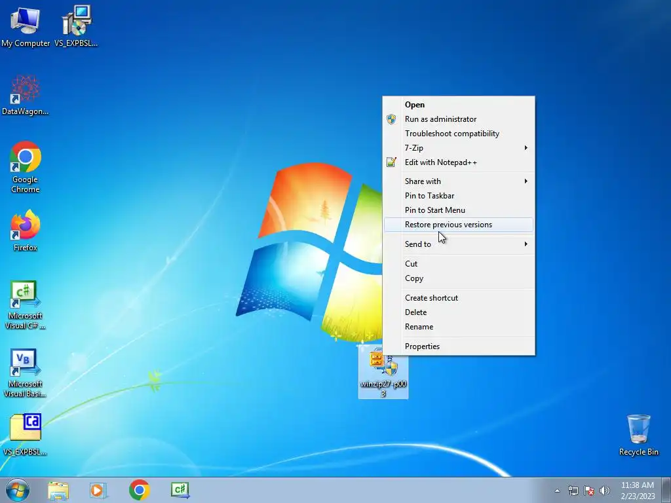Show hidden tray icons arrow
Viewport: 671px width, 503px height.
[557, 491]
